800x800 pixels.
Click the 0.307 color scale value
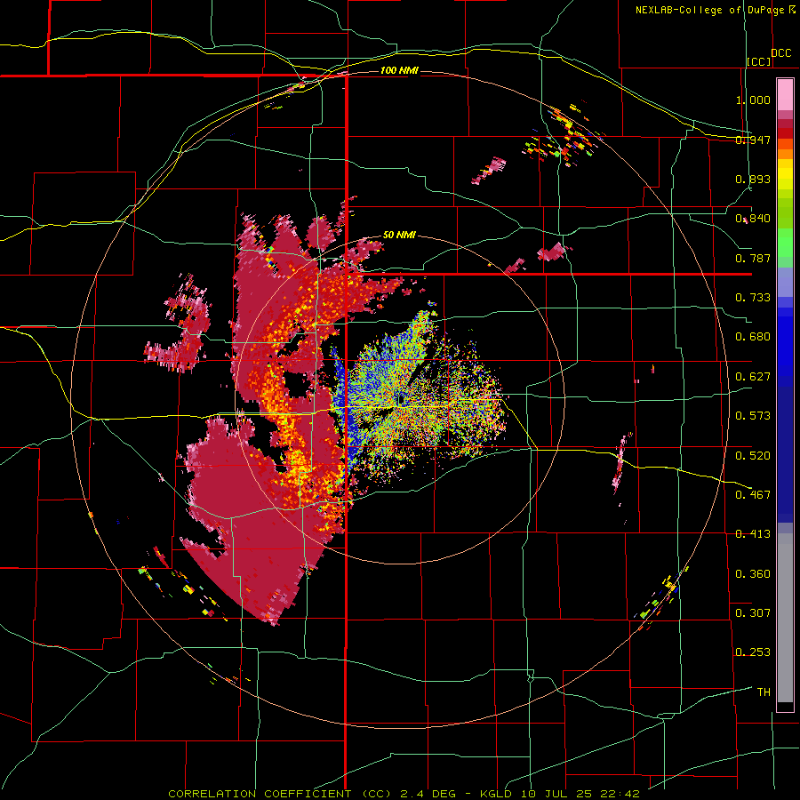pos(753,612)
